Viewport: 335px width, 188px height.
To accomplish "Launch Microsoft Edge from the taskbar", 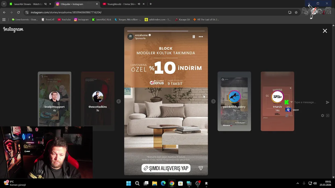I will (x=163, y=183).
